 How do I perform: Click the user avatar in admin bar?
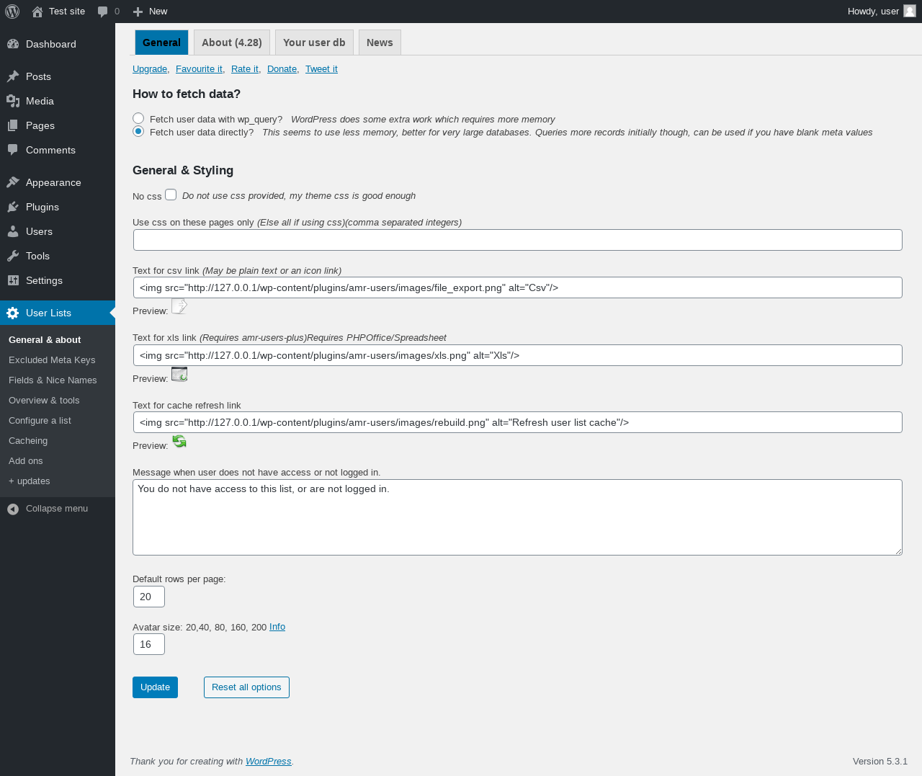[x=910, y=11]
